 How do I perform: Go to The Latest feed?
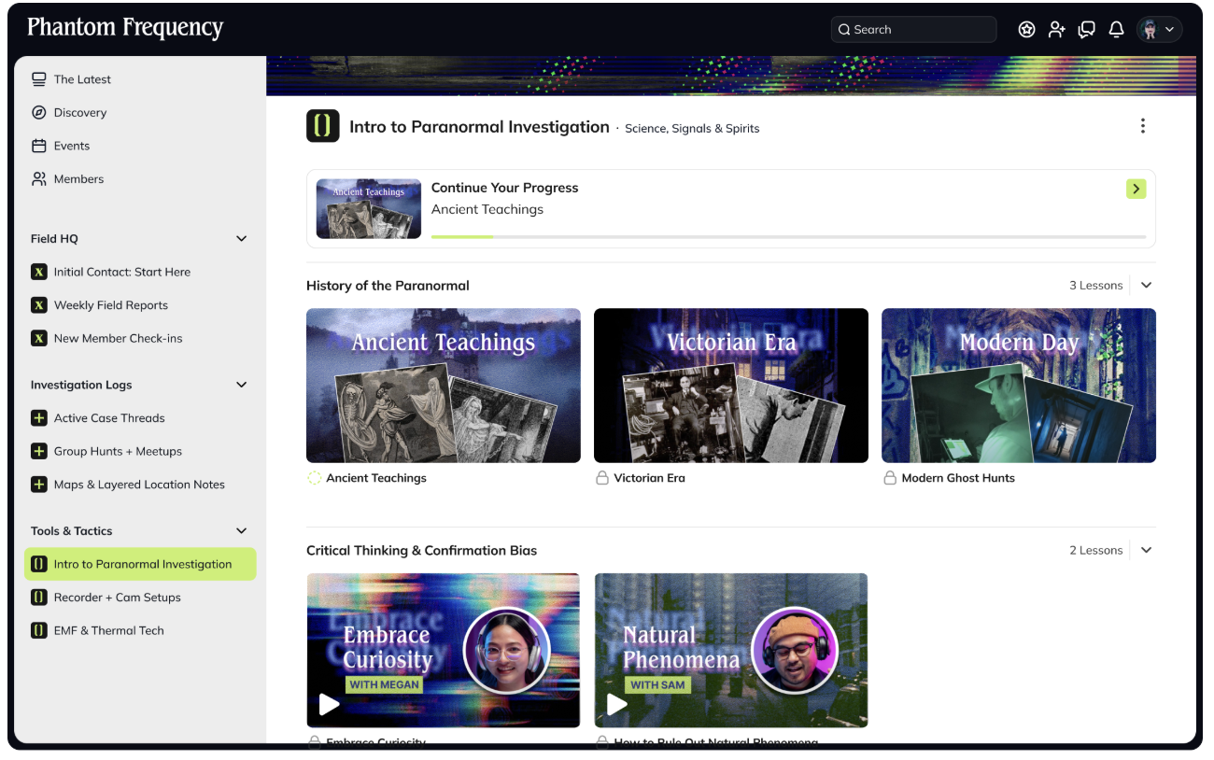point(82,79)
